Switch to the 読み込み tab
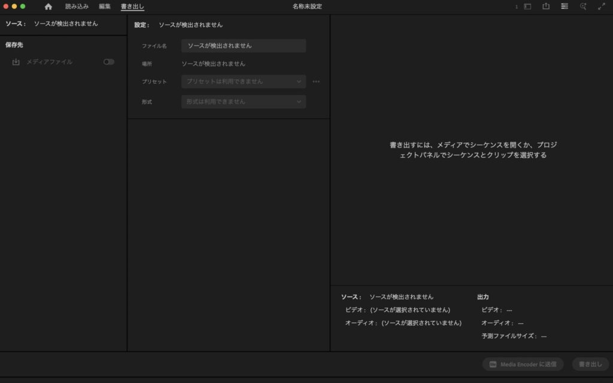This screenshot has height=383, width=613. point(77,7)
